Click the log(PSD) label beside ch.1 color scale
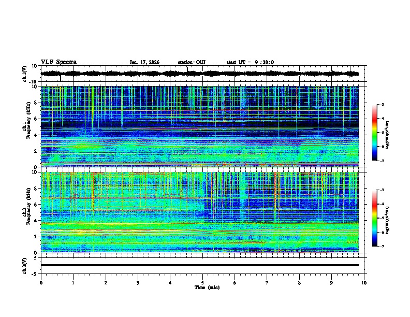Image resolution: width=410 pixels, height=317 pixels. 388,135
